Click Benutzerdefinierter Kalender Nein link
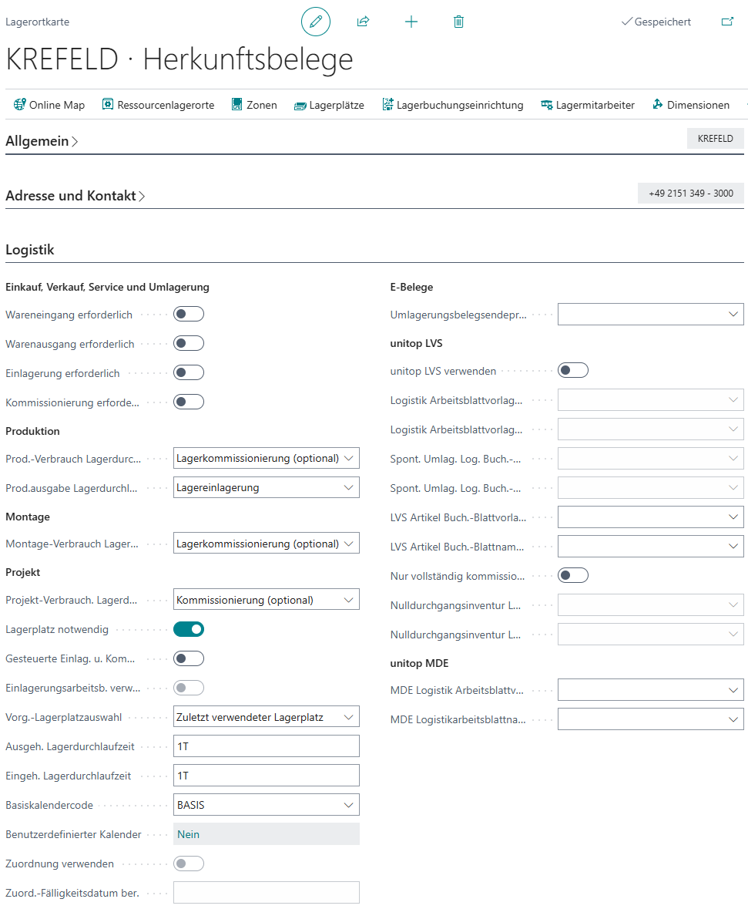Screen dimensions: 748x909 [189, 834]
